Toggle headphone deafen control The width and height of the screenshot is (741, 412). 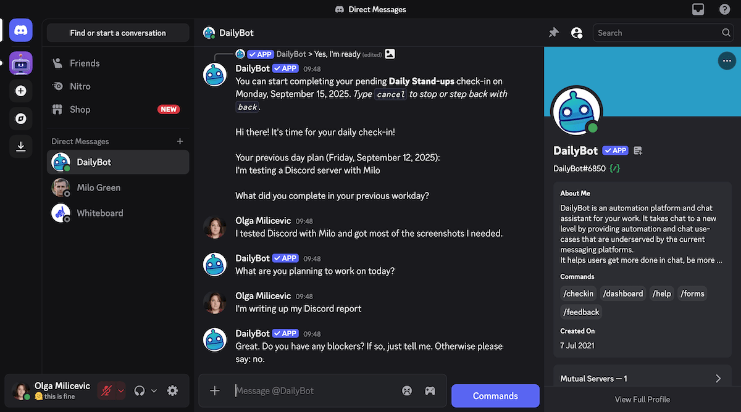pos(139,390)
